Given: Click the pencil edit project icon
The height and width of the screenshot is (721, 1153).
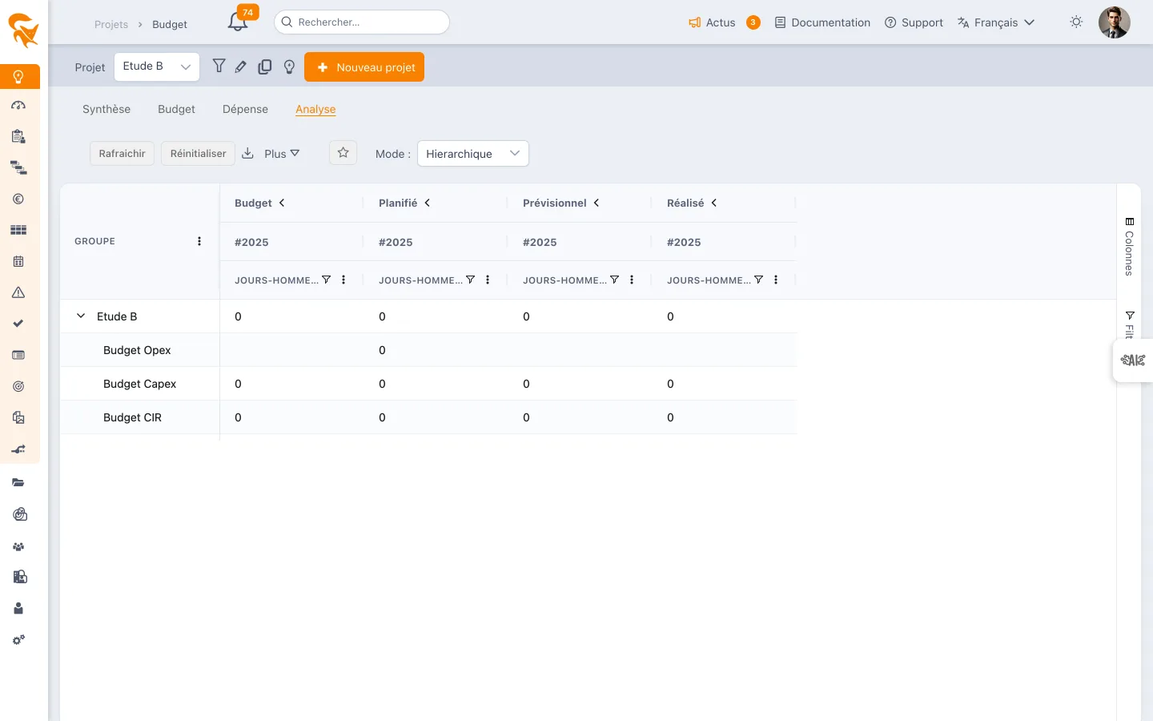Looking at the screenshot, I should (241, 67).
